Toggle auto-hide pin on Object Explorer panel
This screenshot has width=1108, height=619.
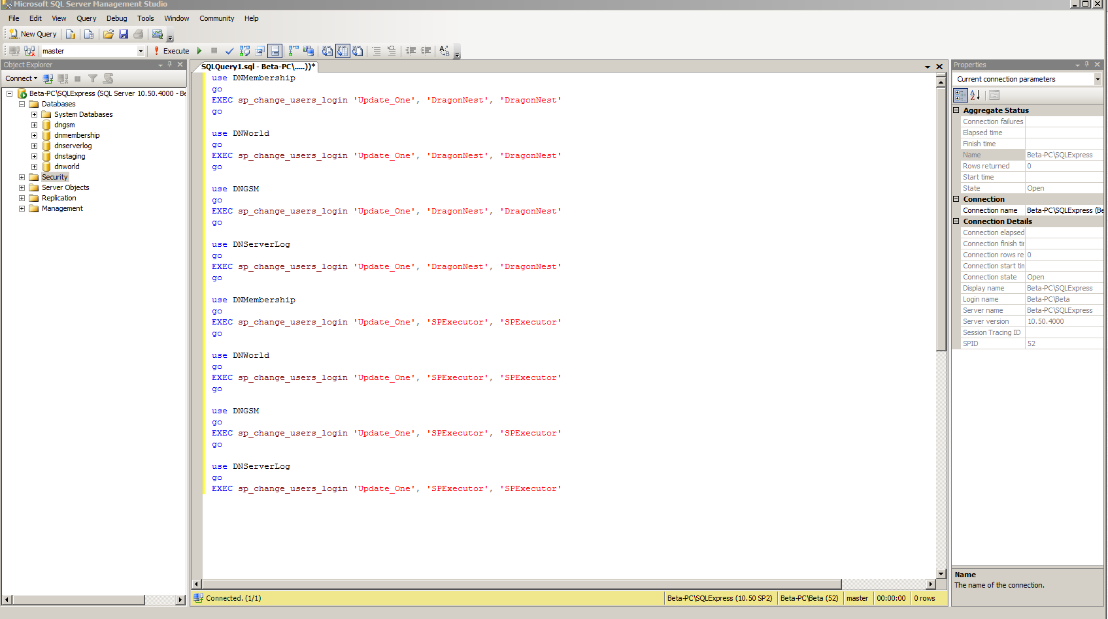pyautogui.click(x=169, y=65)
